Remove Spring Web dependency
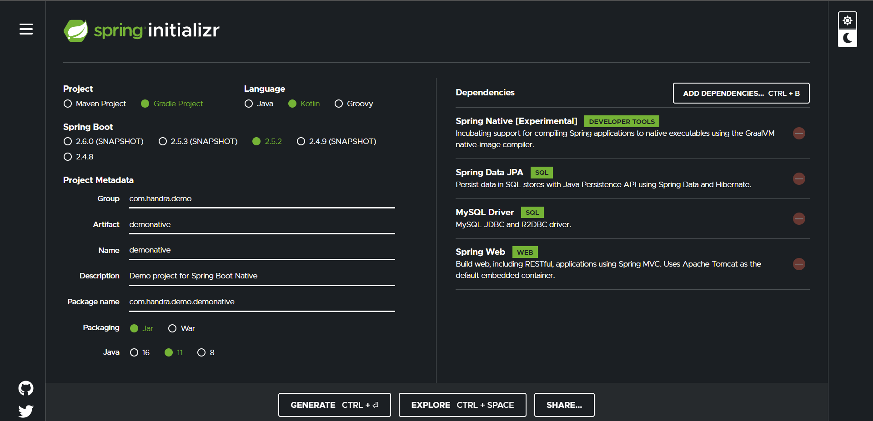Image resolution: width=873 pixels, height=421 pixels. pos(799,264)
